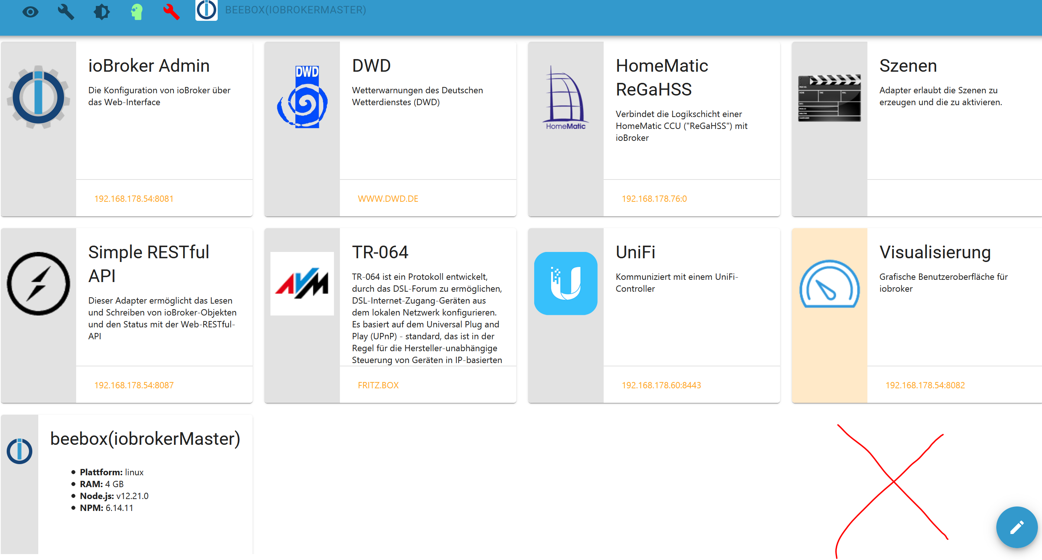Click the DWD weather logo

pos(302,97)
